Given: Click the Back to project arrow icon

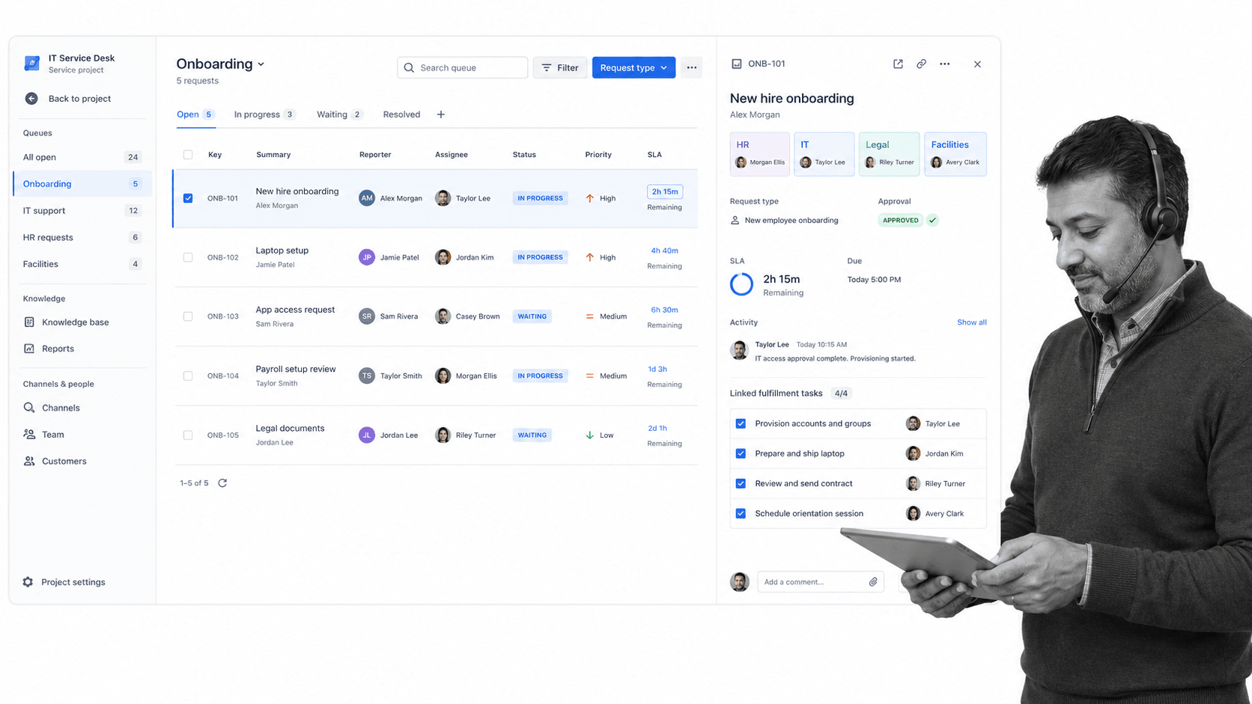Looking at the screenshot, I should [31, 99].
